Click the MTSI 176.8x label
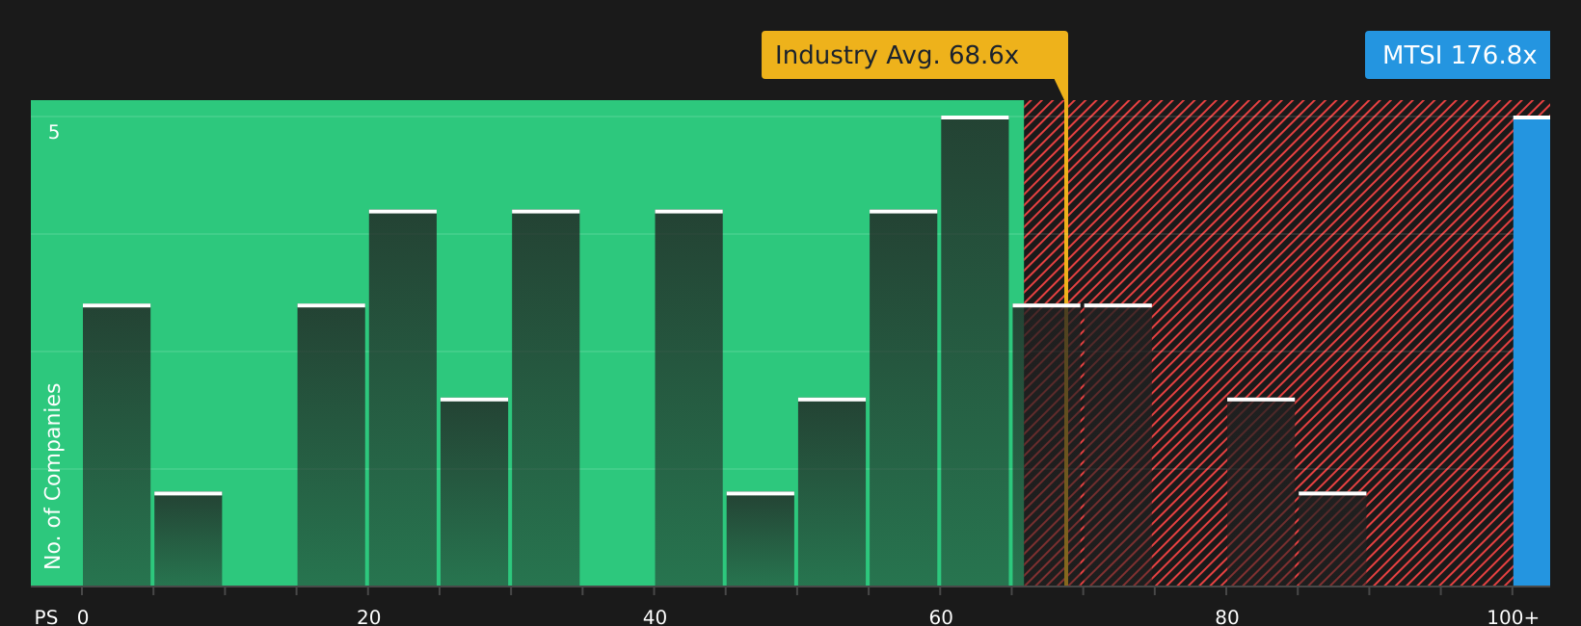Viewport: 1581px width, 626px height. coord(1458,55)
